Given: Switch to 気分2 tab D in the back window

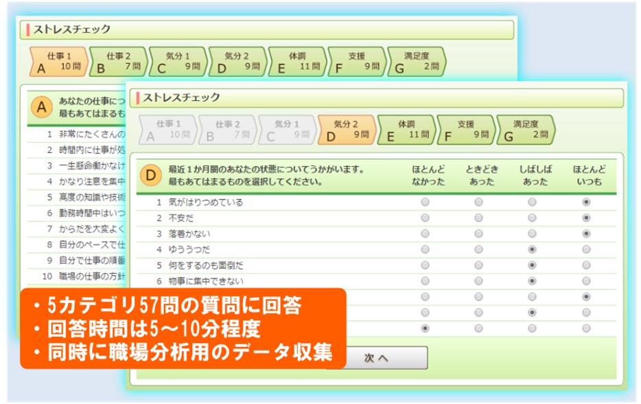Looking at the screenshot, I should tap(238, 62).
